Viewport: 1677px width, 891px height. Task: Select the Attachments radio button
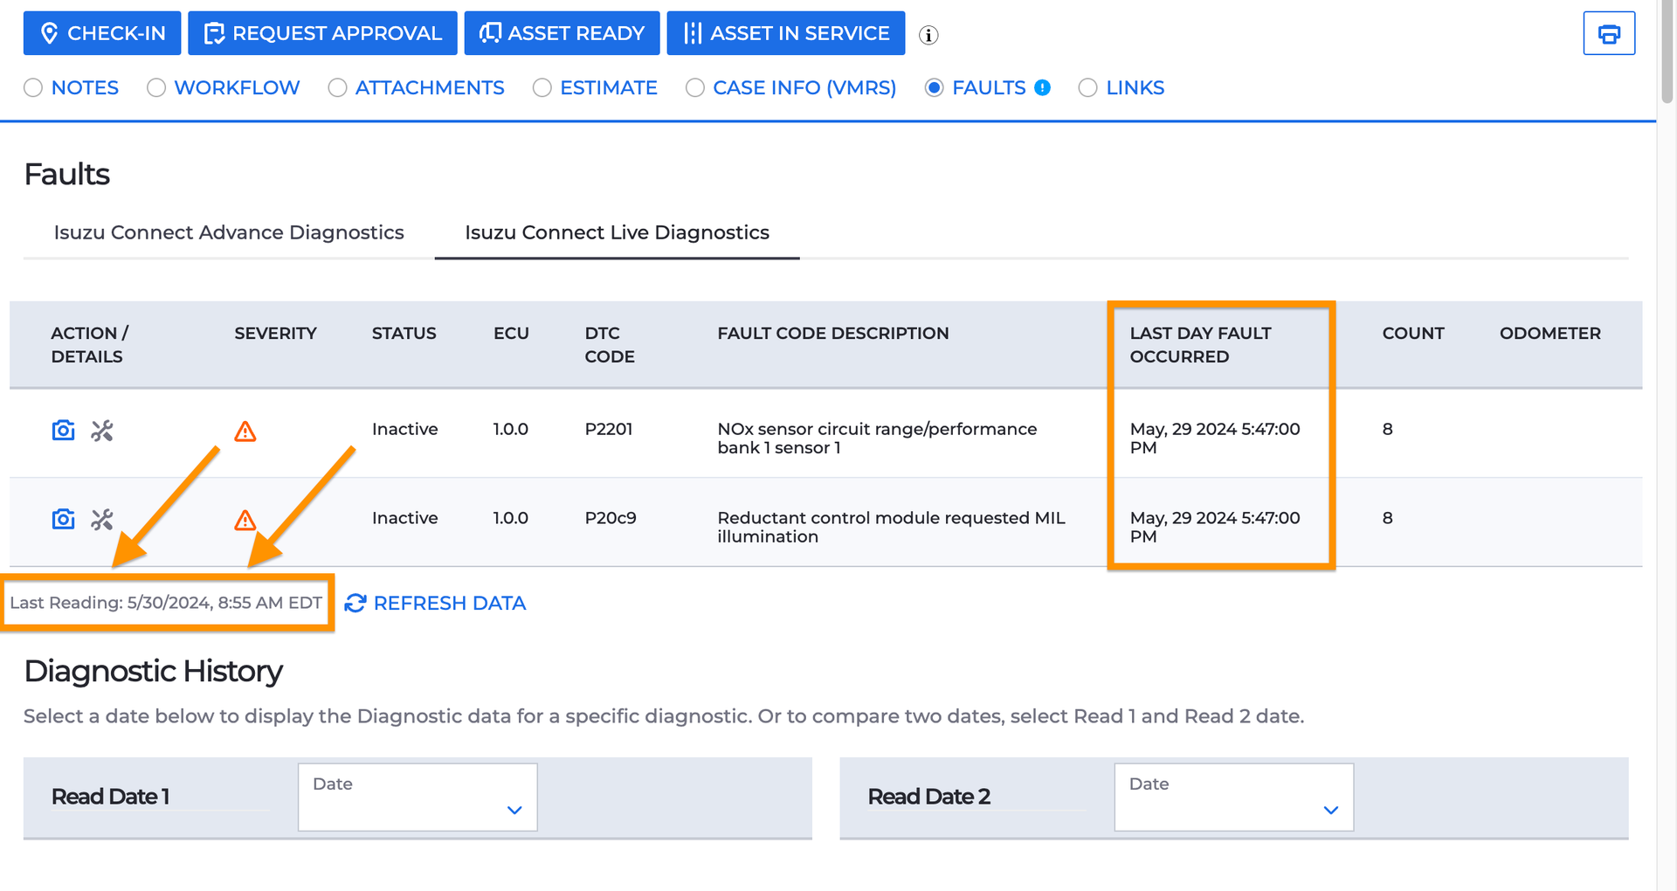click(337, 87)
